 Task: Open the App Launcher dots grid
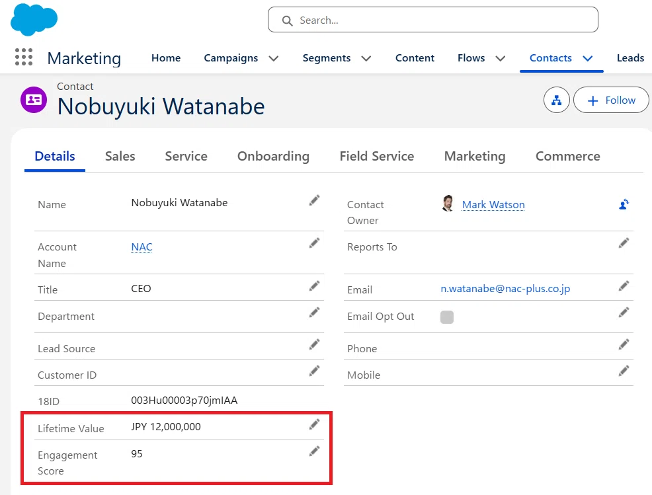pos(24,57)
